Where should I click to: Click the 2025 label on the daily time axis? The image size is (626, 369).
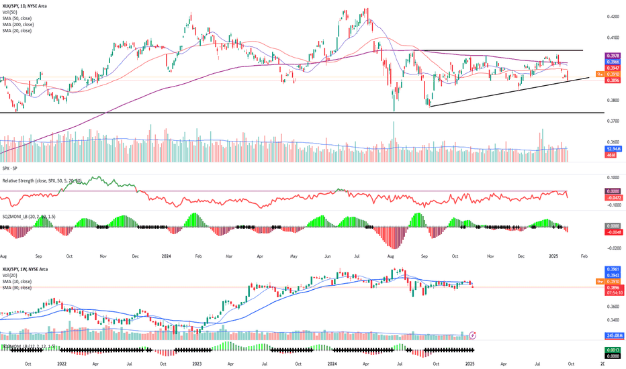(553, 256)
